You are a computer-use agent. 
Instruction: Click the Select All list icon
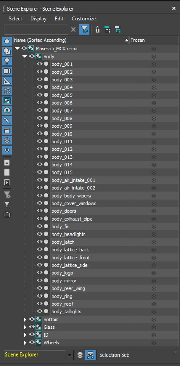(7, 162)
